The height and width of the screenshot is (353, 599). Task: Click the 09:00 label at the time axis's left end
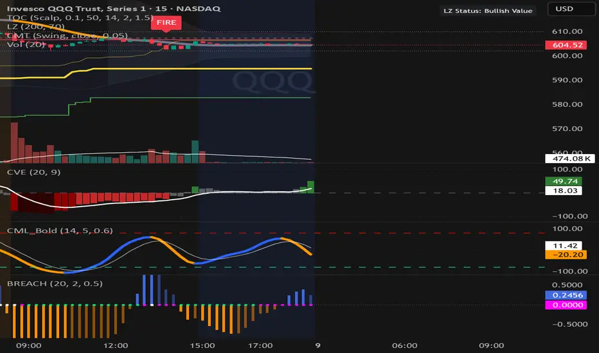click(29, 345)
